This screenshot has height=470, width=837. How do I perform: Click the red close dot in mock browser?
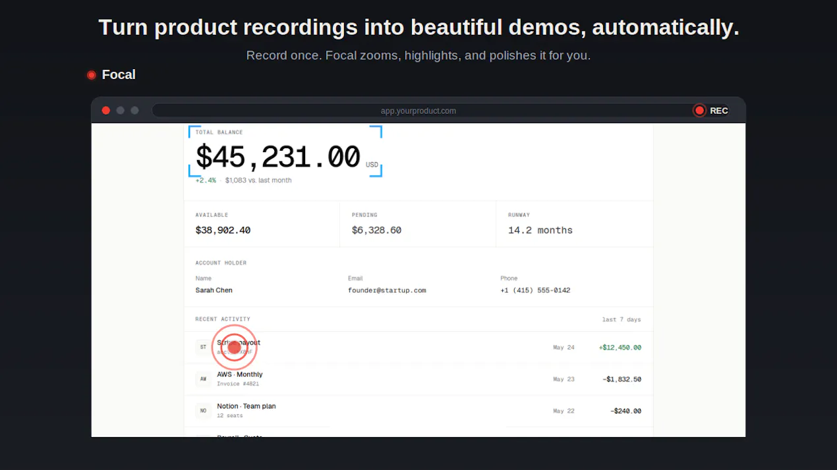tap(105, 111)
